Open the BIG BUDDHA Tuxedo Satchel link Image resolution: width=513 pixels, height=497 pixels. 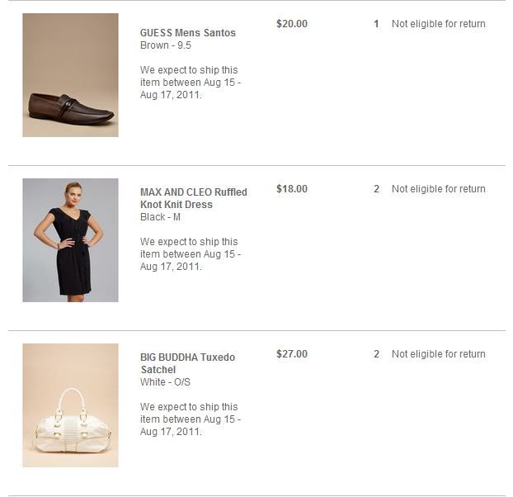pos(187,363)
